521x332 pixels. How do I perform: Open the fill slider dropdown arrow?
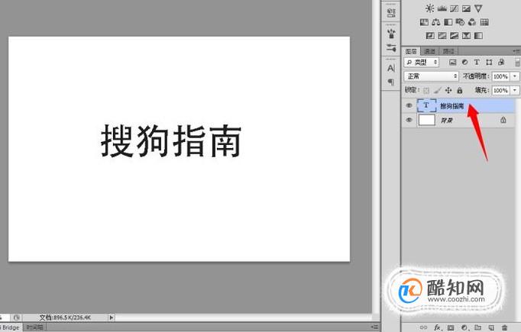click(x=515, y=90)
